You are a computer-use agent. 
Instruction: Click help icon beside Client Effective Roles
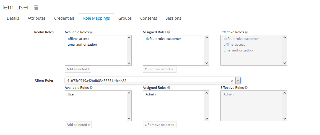pyautogui.click(x=246, y=88)
